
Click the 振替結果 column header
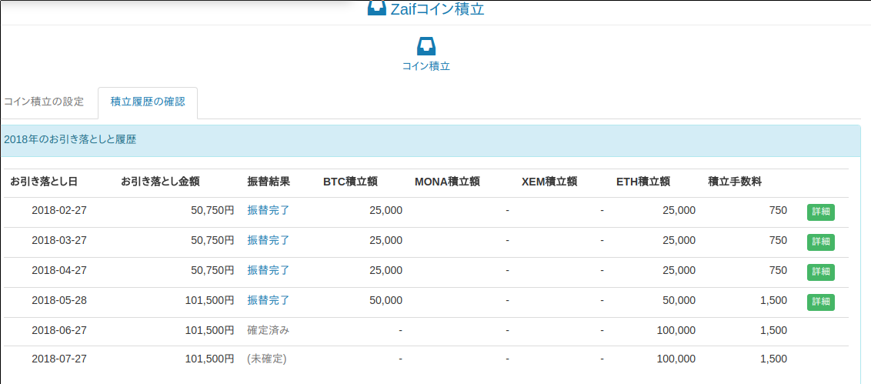coord(269,182)
